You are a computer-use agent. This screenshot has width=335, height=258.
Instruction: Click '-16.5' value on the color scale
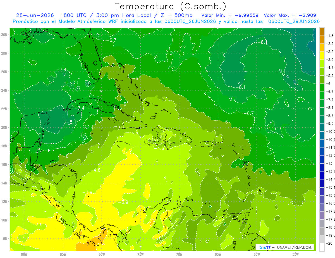click(331, 203)
